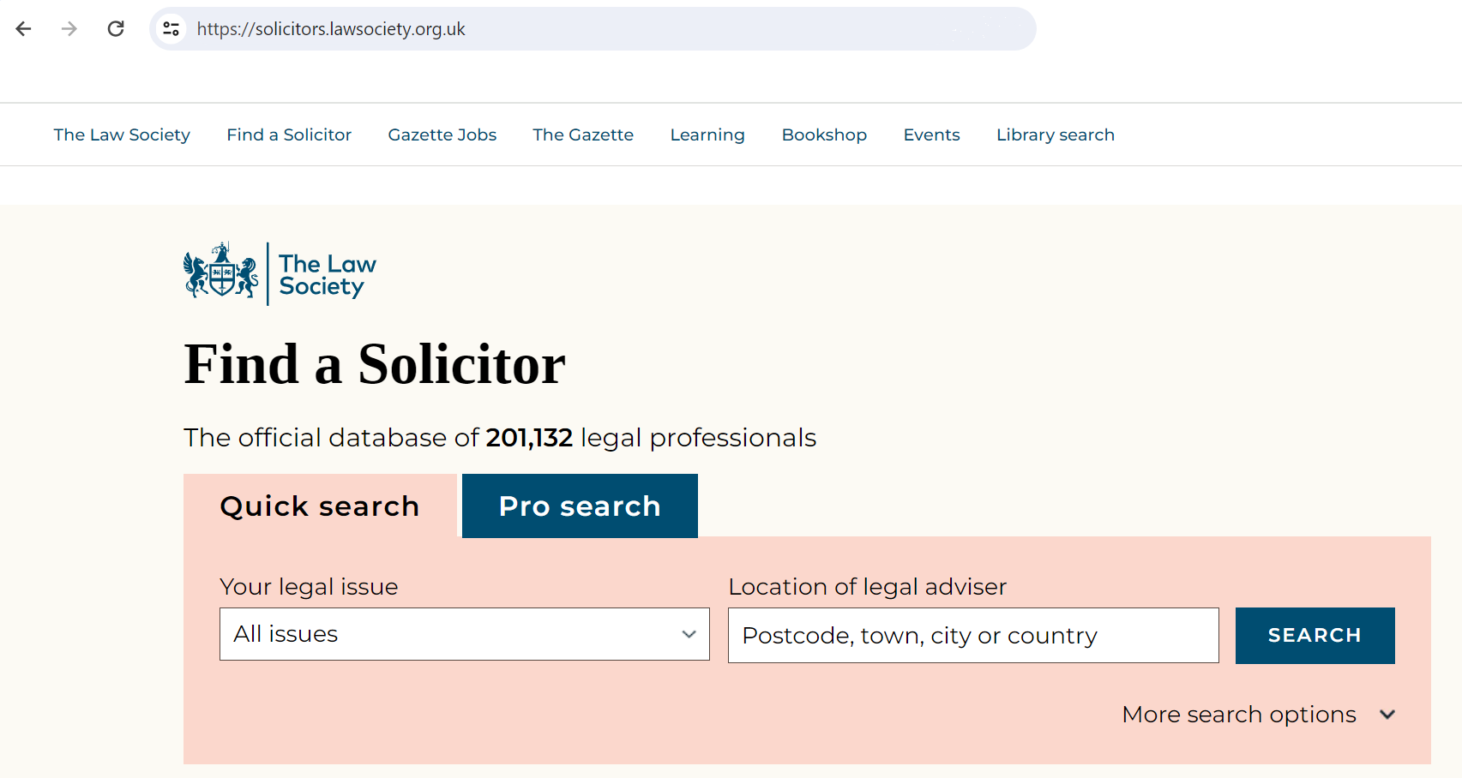Click the location postcode input field
1462x778 pixels.
972,635
